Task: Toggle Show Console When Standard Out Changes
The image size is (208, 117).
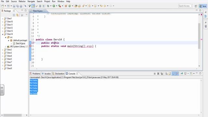Action: [x=174, y=74]
